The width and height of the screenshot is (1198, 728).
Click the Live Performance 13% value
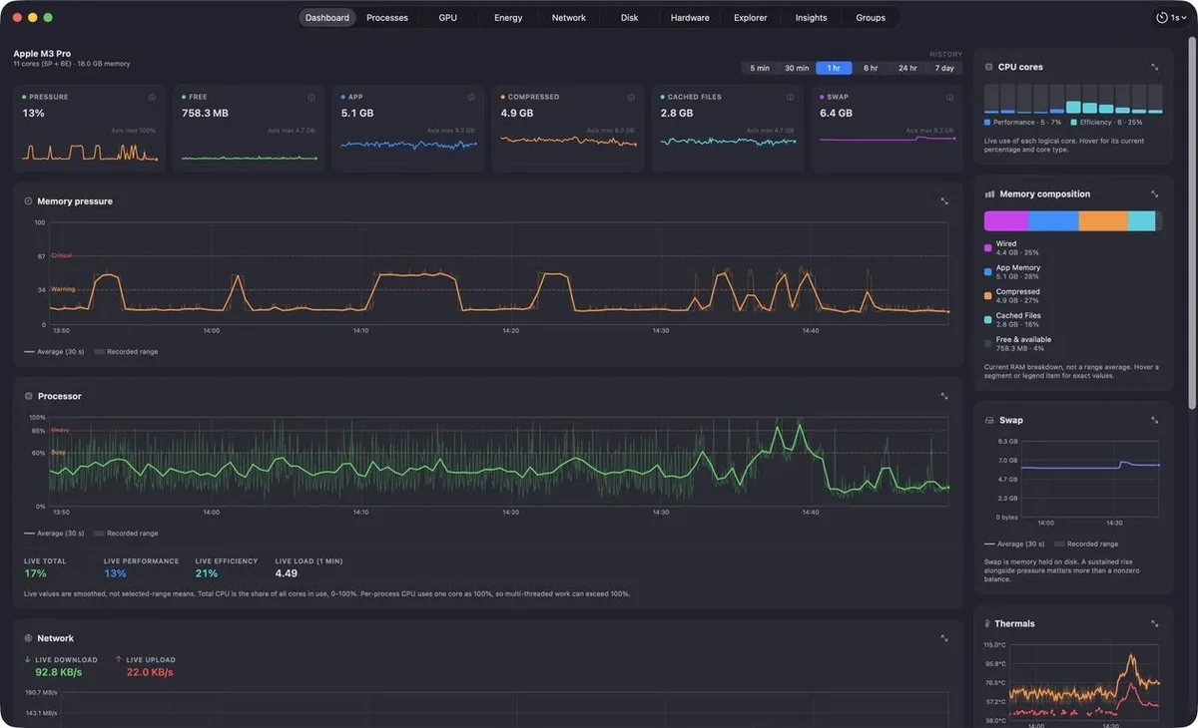tap(115, 573)
